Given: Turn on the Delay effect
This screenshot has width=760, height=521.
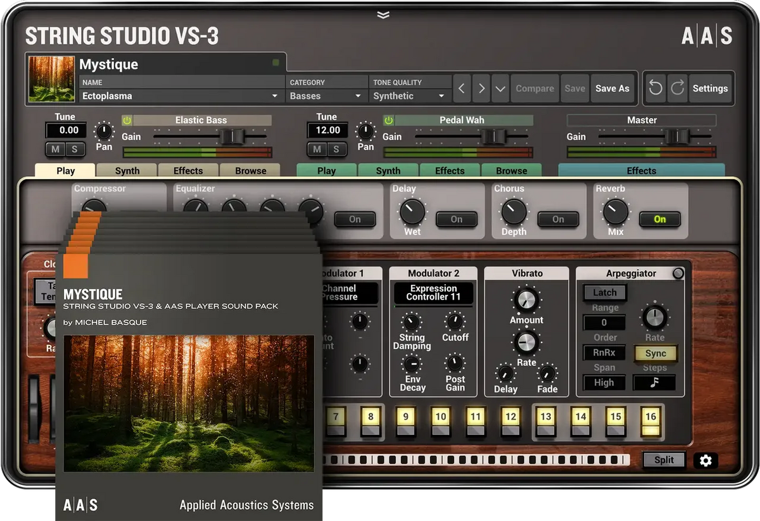Looking at the screenshot, I should tap(456, 219).
